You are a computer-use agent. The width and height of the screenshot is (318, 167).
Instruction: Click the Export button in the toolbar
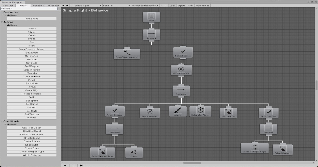click(181, 5)
